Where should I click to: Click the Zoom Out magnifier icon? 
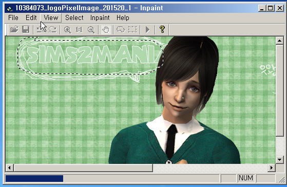pyautogui.click(x=91, y=30)
